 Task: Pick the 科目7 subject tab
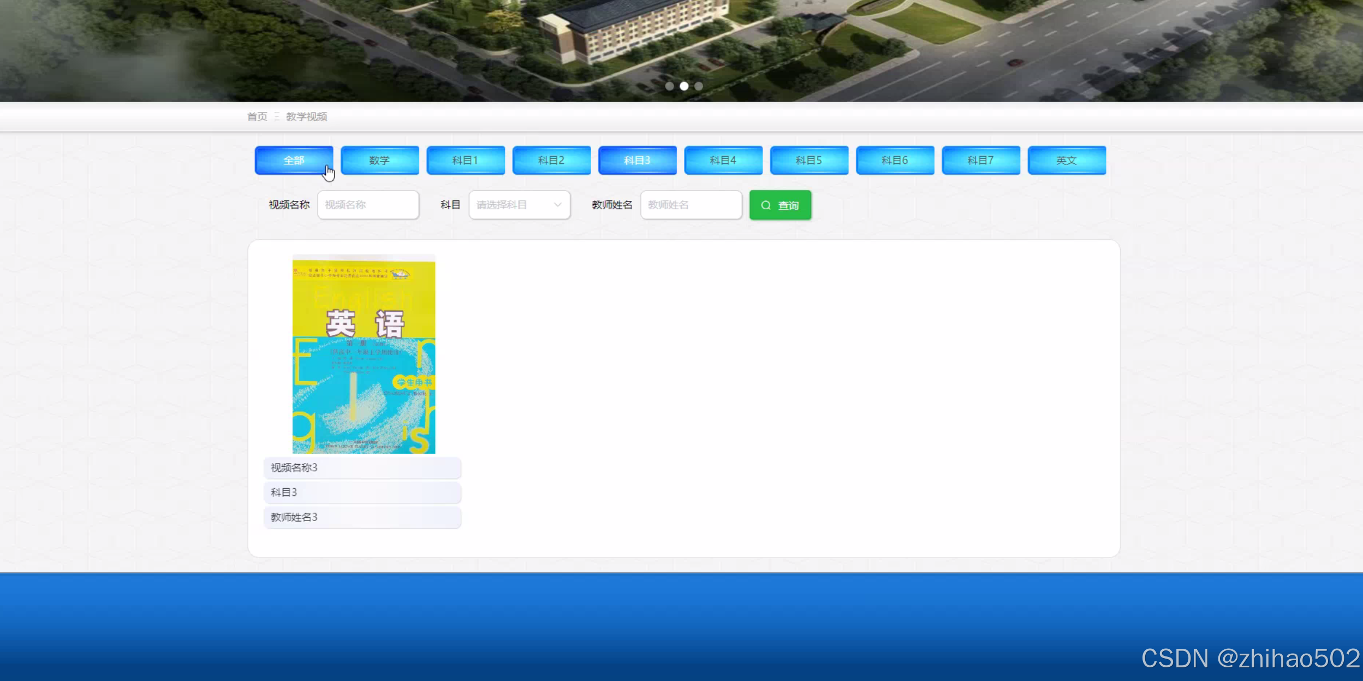click(980, 160)
